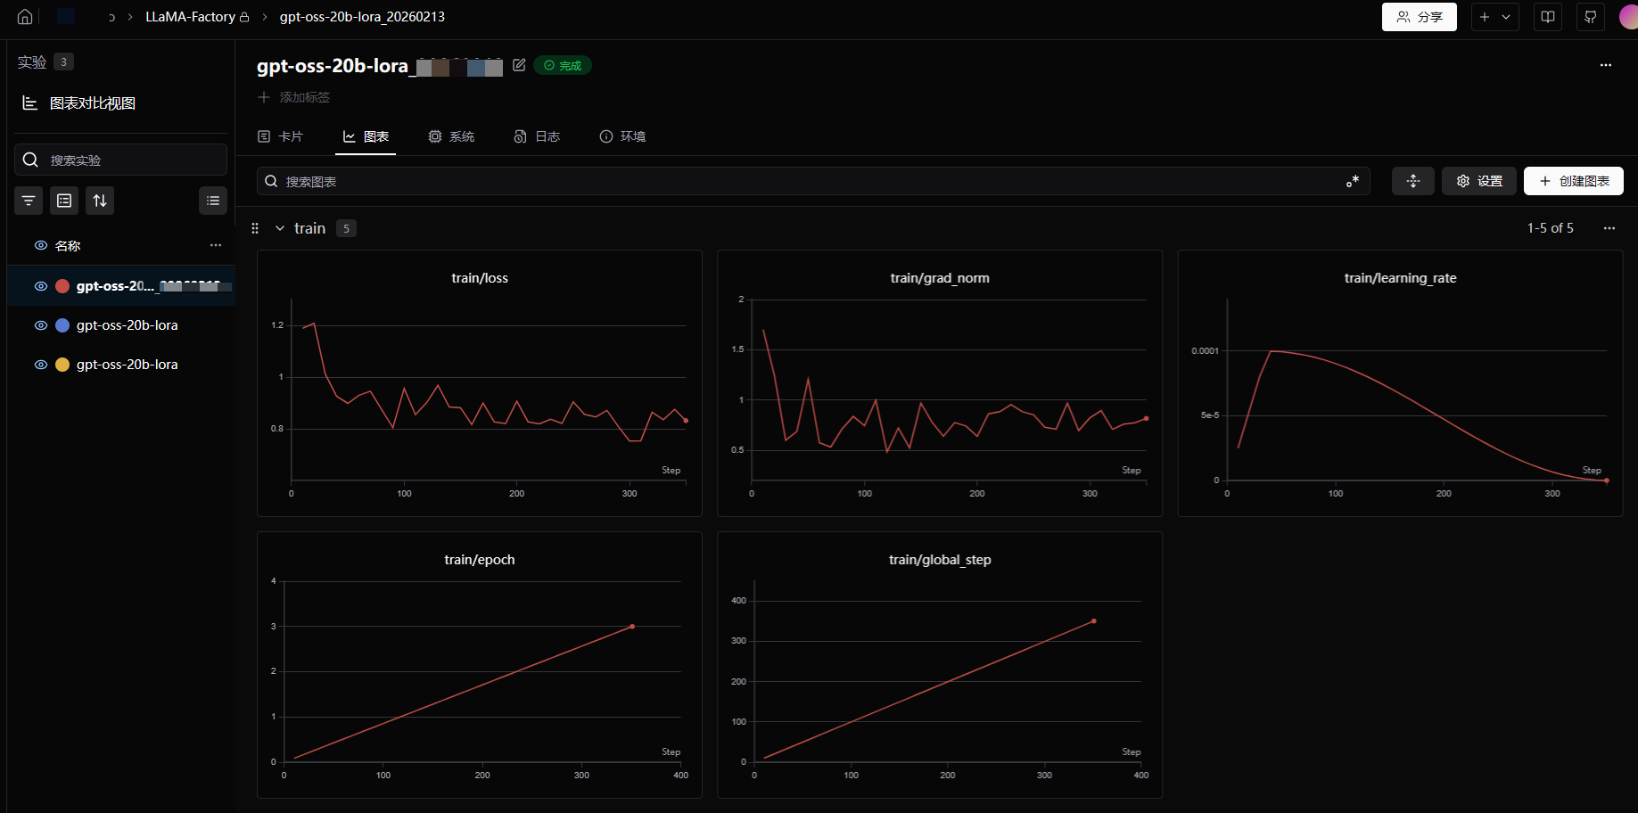Open the 设置 settings button
The image size is (1638, 813).
coord(1479,181)
